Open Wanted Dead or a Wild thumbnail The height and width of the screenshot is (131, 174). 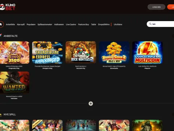(x=14, y=83)
